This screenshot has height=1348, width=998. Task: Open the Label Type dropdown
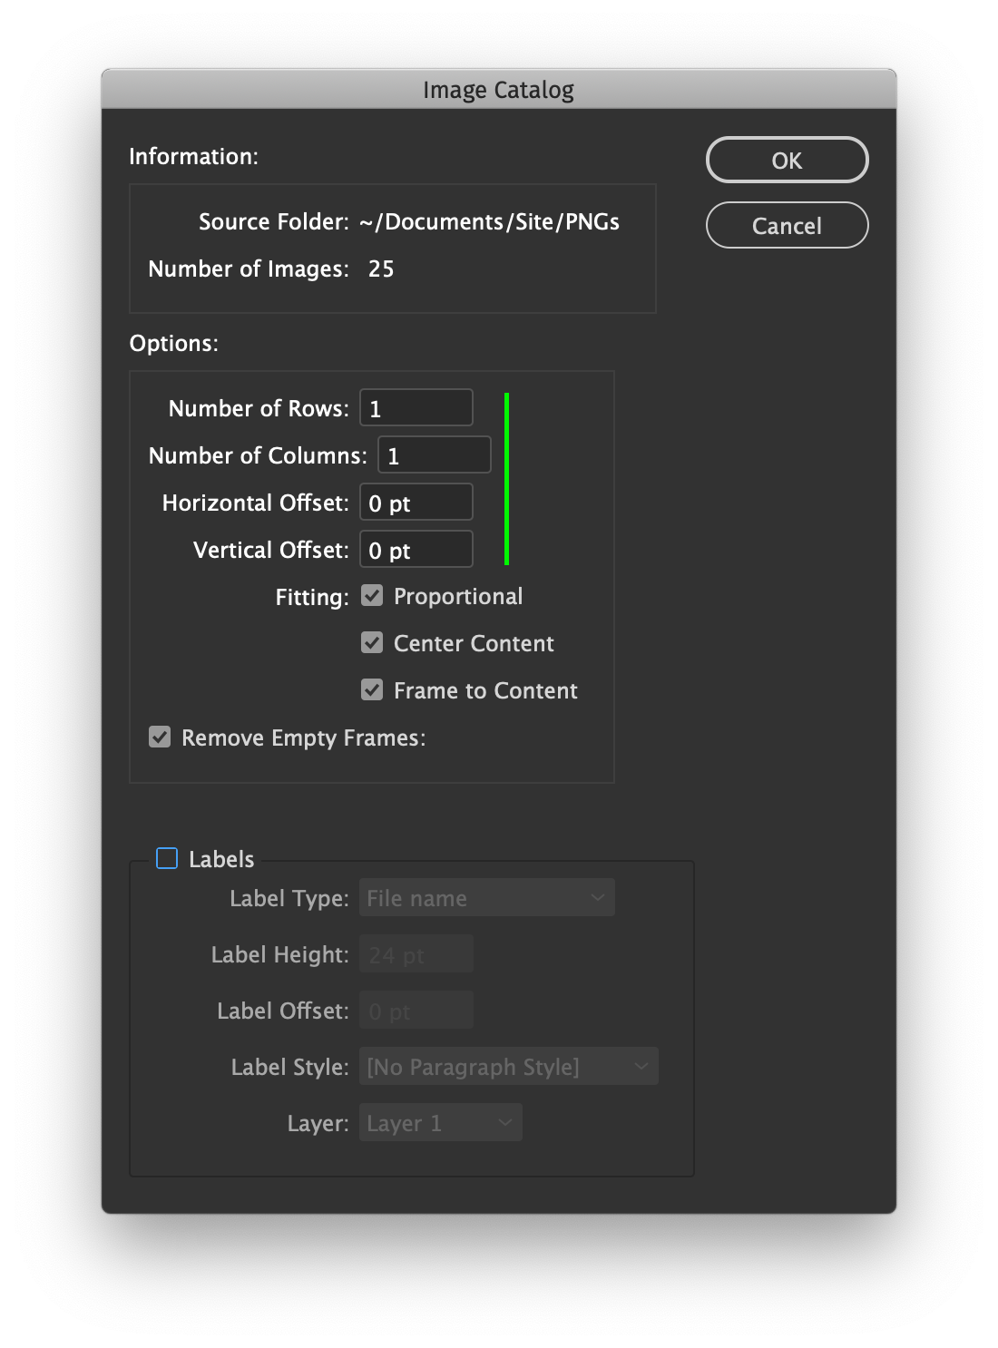[486, 897]
